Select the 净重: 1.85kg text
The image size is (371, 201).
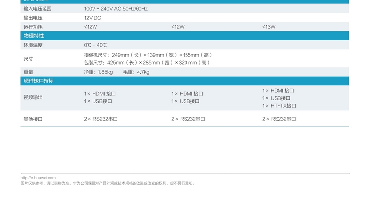pos(98,72)
